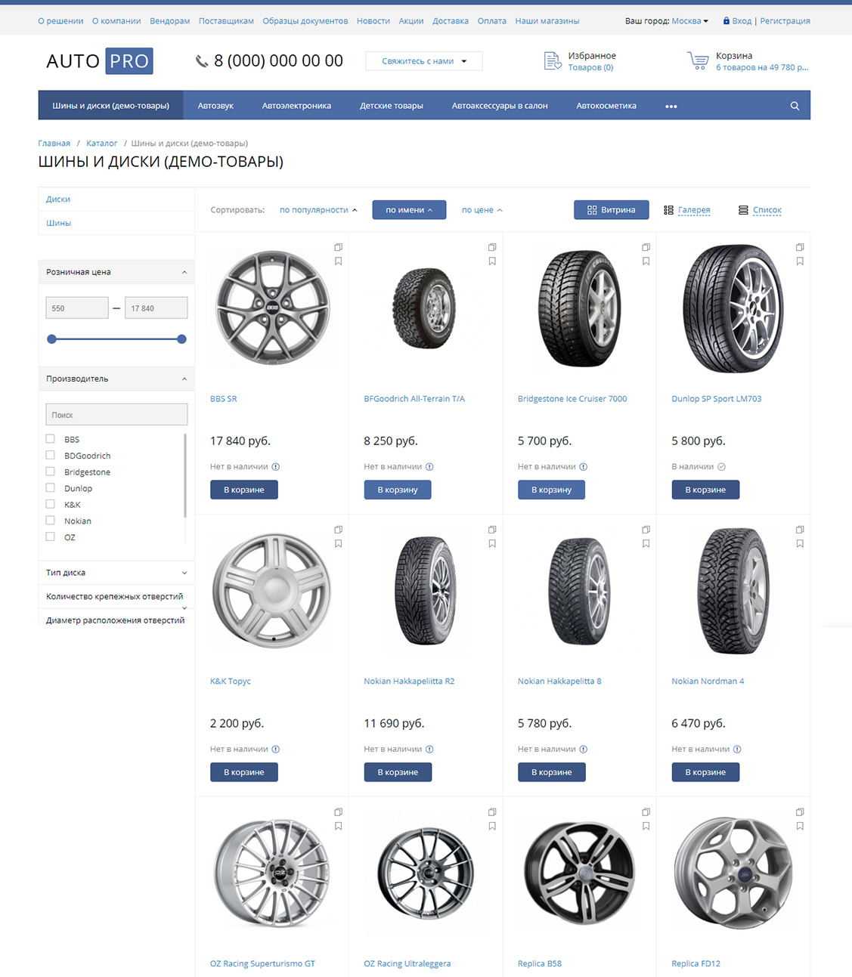
Task: Click the search magnifier icon in navigation bar
Action: tap(795, 106)
